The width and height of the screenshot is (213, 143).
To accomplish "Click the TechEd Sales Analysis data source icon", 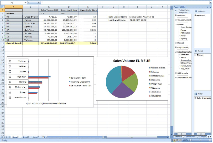I will [x=176, y=11].
